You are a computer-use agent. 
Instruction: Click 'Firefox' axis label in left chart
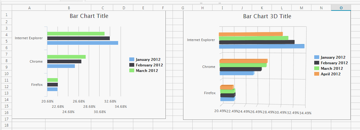[37, 85]
